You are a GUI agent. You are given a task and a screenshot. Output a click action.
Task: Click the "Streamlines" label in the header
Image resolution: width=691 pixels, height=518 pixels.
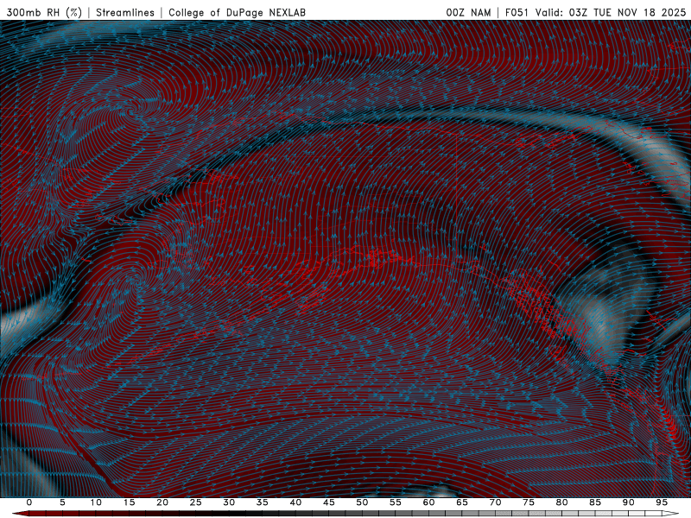click(125, 12)
